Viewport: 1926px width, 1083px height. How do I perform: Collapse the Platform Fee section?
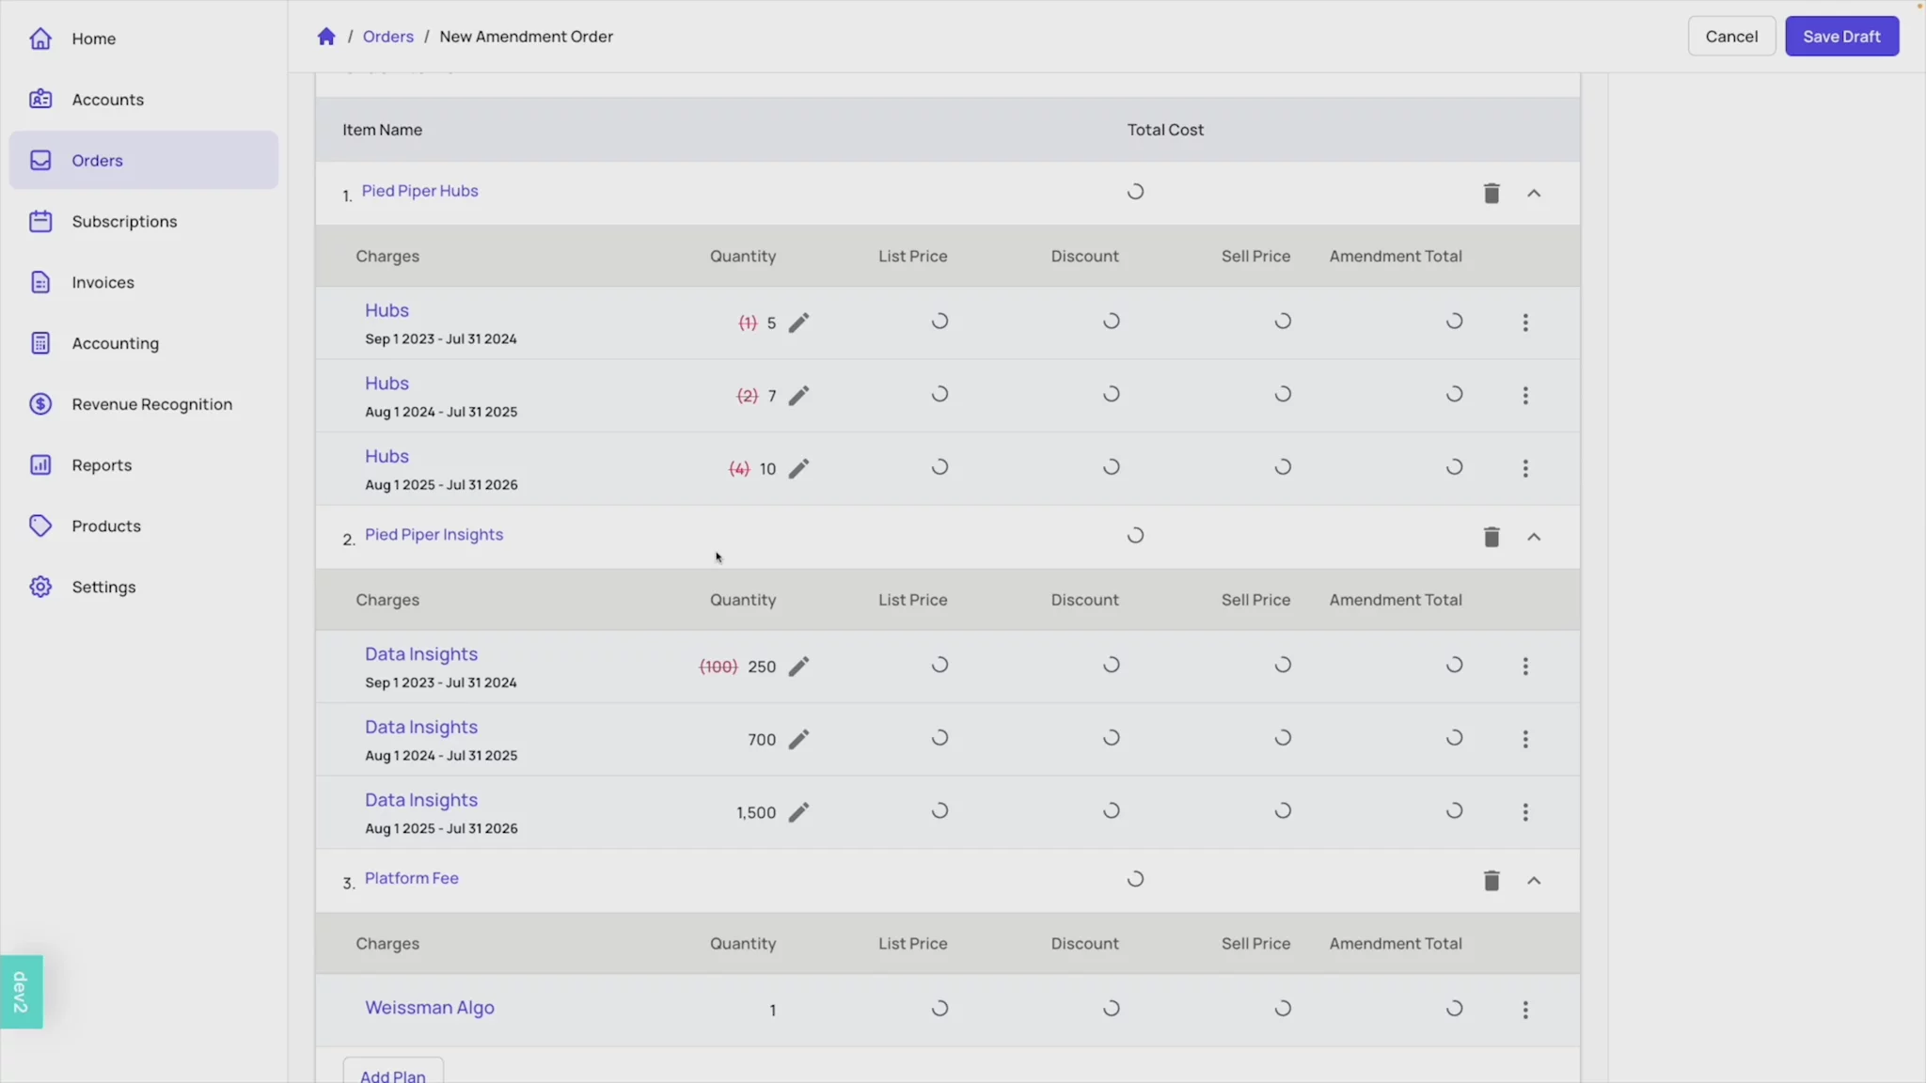pos(1534,881)
